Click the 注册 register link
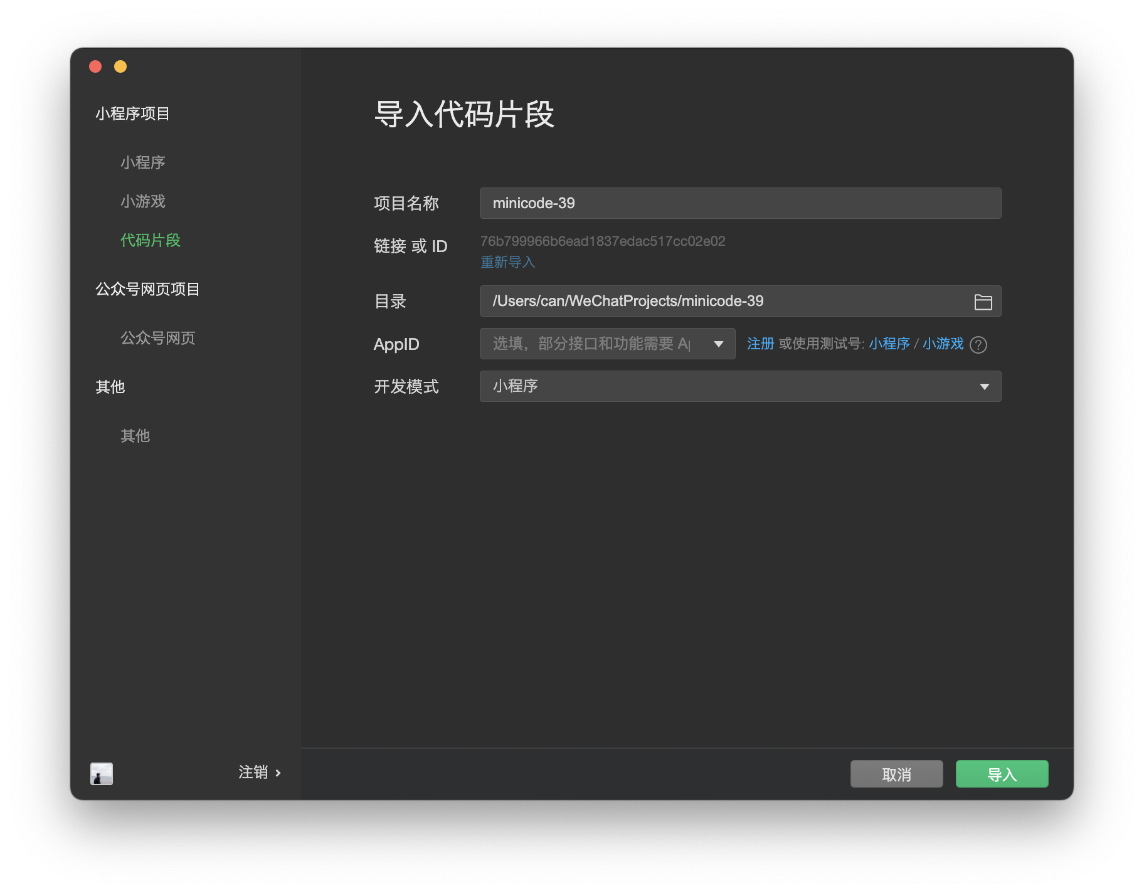Screen dimensions: 1144x893 pyautogui.click(x=760, y=344)
